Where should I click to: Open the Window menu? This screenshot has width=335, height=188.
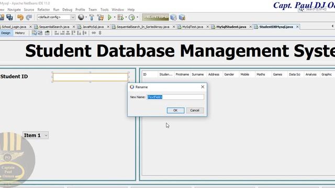(118, 9)
